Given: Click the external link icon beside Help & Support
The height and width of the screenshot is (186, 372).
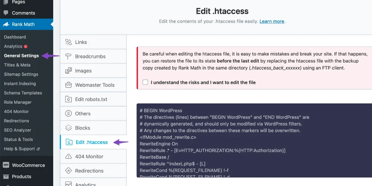Looking at the screenshot, I should [38, 149].
